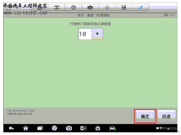
Task: Tap the Android back arrow
Action: [11, 128]
